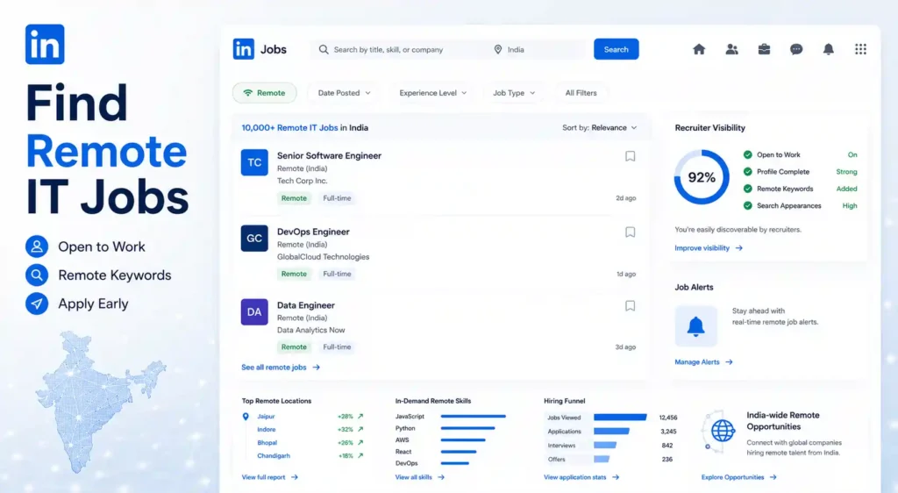Click the trend arrow beside Chandigarh +18%

(360, 456)
